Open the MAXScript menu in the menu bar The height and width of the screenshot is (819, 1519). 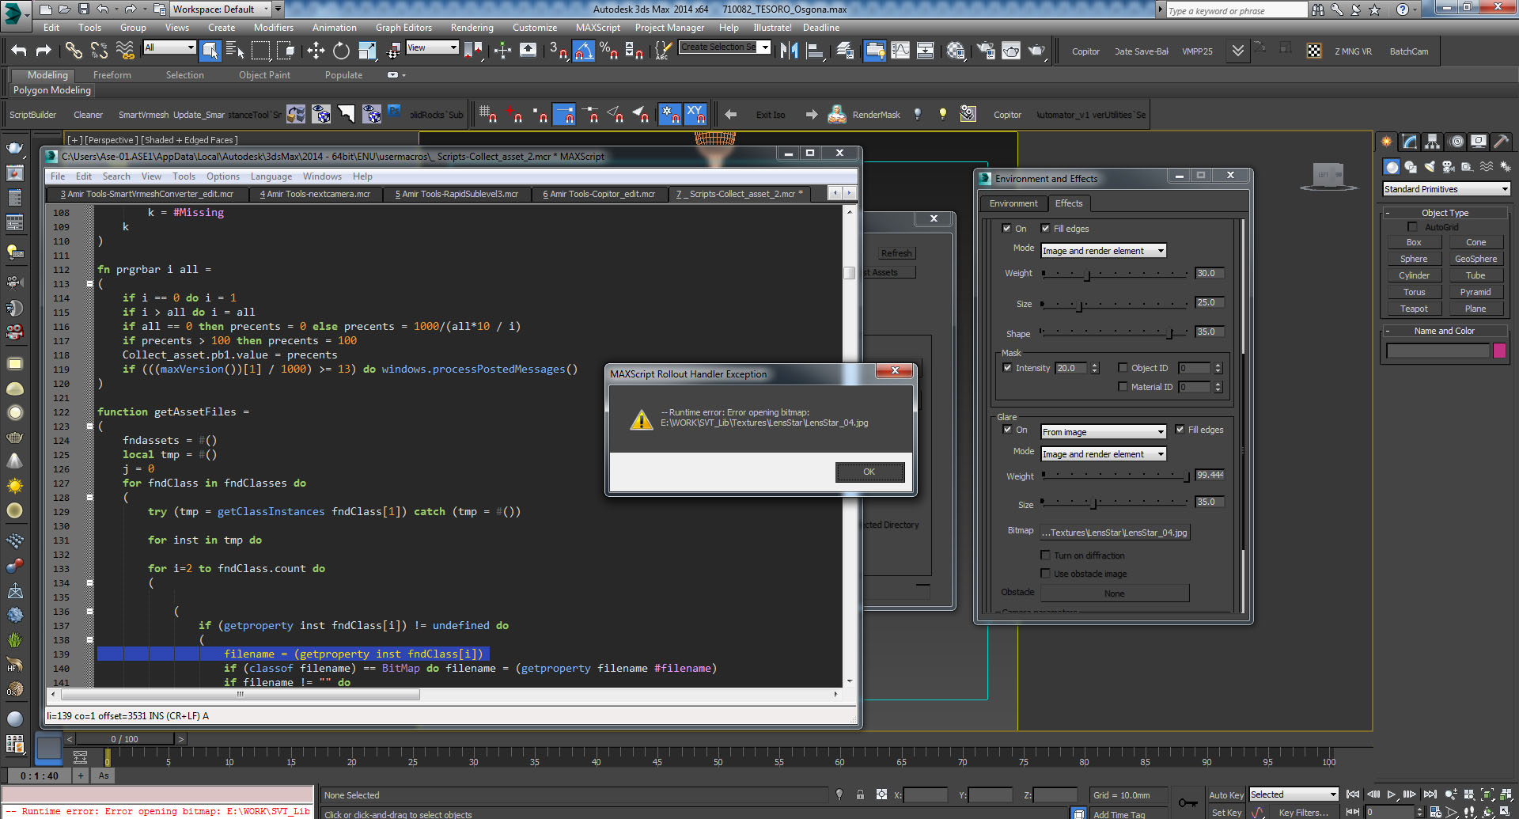[x=597, y=27]
